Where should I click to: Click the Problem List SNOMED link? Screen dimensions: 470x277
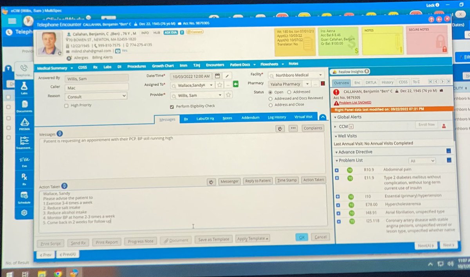(356, 103)
